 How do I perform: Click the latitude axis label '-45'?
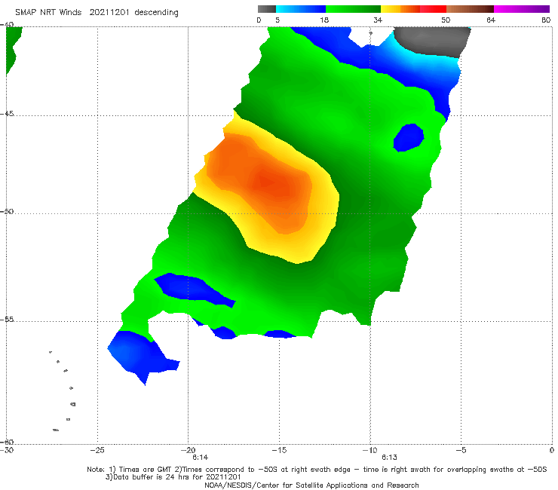point(7,114)
